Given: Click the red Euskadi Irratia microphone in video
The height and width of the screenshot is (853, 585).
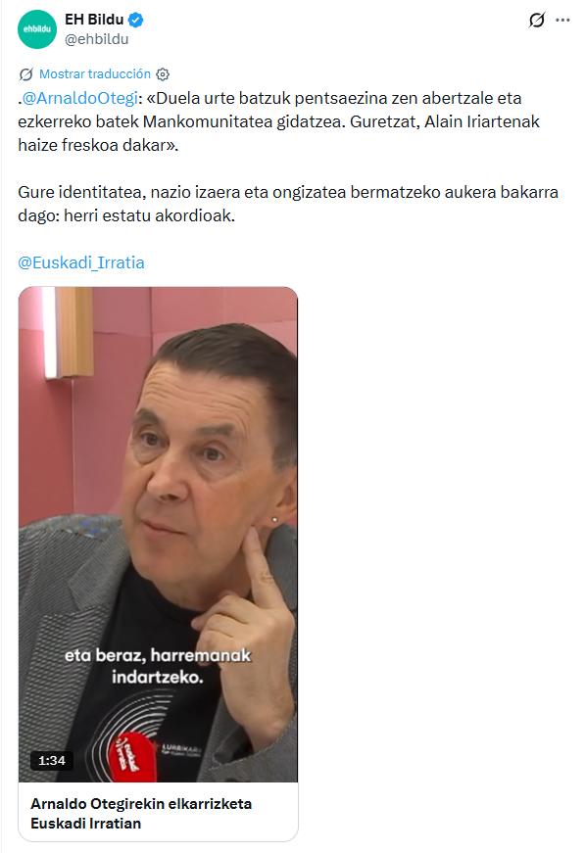Looking at the screenshot, I should point(126,756).
